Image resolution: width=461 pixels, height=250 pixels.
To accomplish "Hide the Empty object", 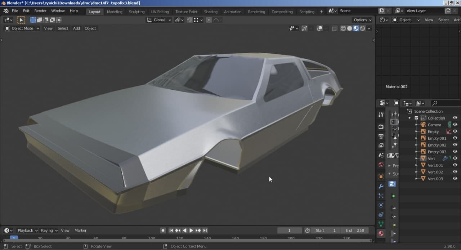I will coord(455,131).
